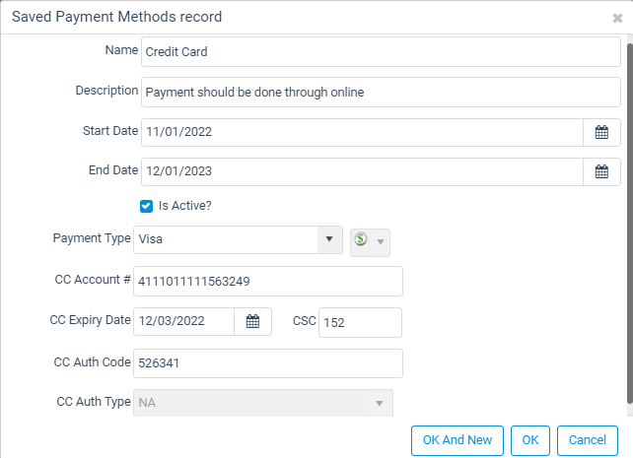Click the OK And New button
633x458 pixels.
[x=457, y=439]
